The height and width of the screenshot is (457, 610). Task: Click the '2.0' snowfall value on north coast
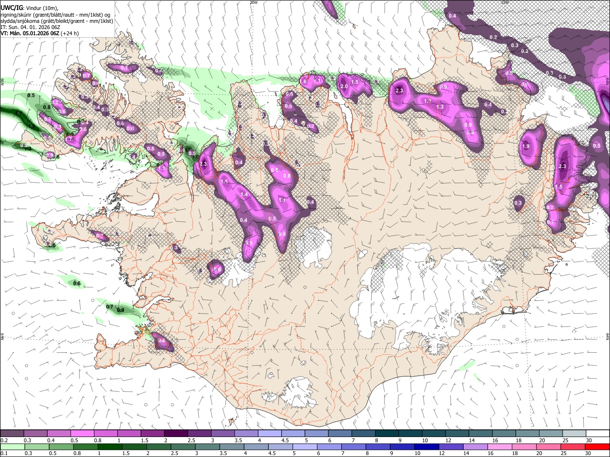[344, 86]
